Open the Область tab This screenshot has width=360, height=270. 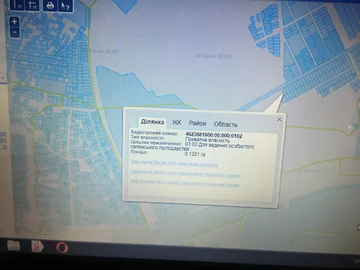(x=226, y=124)
